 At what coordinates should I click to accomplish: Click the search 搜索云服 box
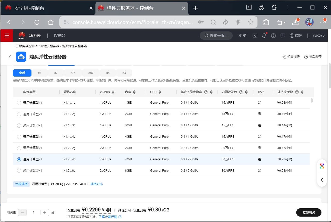[x=216, y=36]
